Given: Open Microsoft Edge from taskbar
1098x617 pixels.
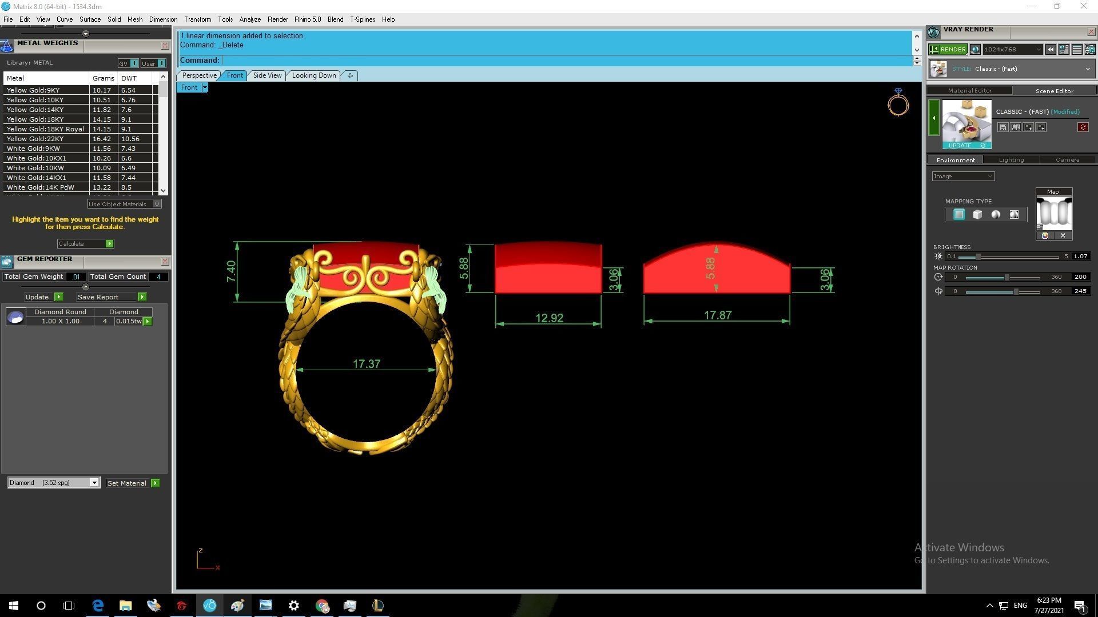Looking at the screenshot, I should pyautogui.click(x=98, y=606).
